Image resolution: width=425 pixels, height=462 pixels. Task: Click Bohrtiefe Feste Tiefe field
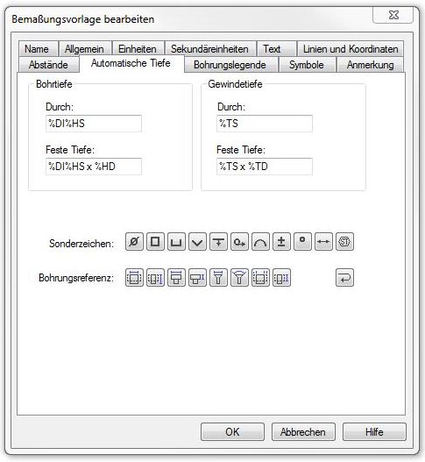coord(94,167)
